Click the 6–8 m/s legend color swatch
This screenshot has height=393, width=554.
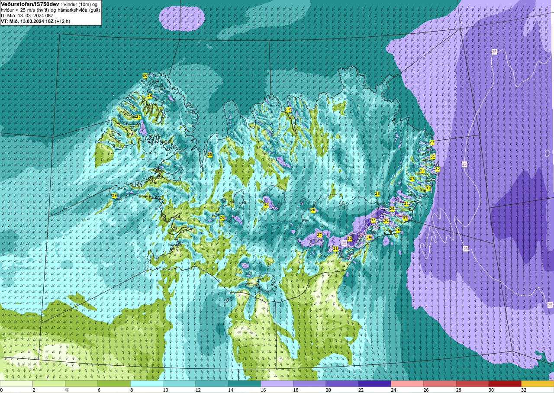click(x=114, y=383)
